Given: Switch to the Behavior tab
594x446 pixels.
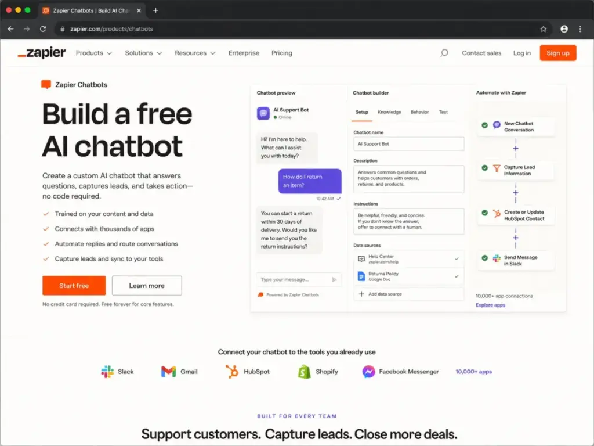Looking at the screenshot, I should pyautogui.click(x=419, y=112).
